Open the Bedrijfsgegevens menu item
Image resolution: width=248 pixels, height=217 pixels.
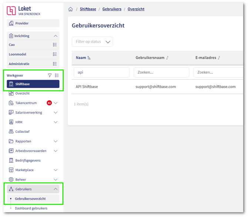coord(28,161)
